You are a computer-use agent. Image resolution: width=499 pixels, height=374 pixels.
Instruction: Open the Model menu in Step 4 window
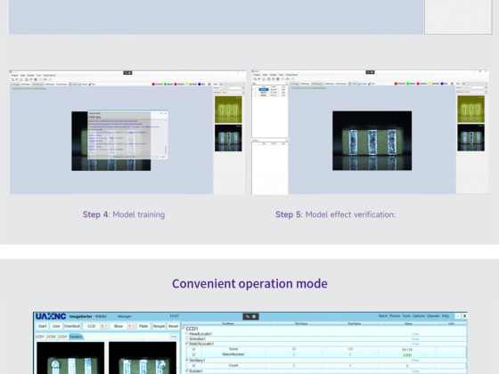click(30, 76)
